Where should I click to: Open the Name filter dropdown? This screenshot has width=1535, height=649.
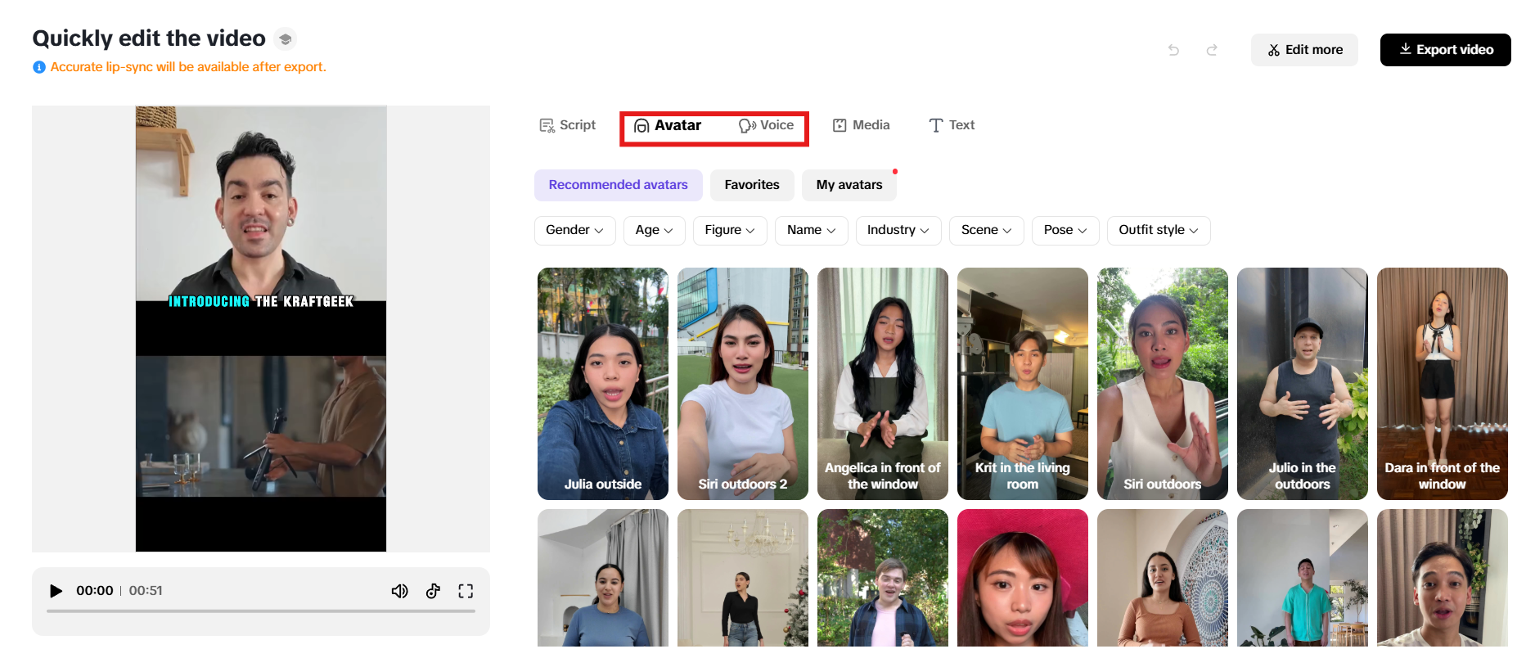coord(811,230)
